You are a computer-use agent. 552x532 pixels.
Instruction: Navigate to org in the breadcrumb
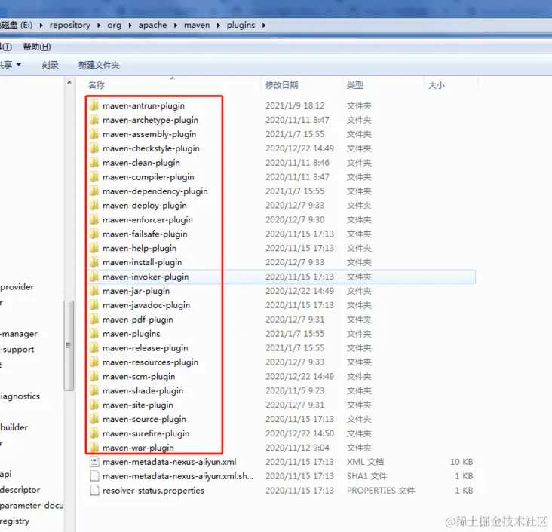[114, 26]
